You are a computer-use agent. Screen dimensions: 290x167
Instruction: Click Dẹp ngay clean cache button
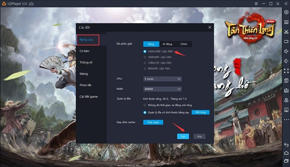pos(153,122)
